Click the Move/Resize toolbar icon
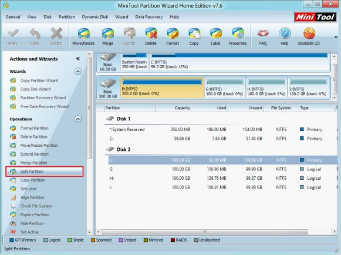Screen dimensions: 341x255 (x=83, y=36)
